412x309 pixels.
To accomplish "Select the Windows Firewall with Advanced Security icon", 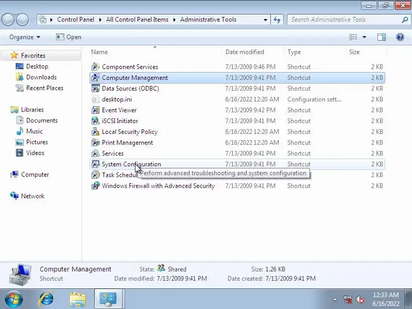I will tap(95, 185).
